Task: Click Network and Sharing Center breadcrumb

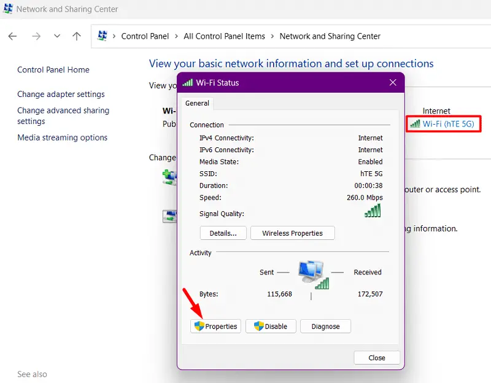Action: click(x=330, y=36)
